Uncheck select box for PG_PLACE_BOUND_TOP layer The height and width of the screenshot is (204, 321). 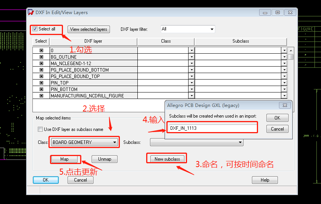[x=41, y=76]
